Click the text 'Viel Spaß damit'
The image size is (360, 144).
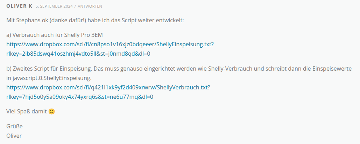26,112
